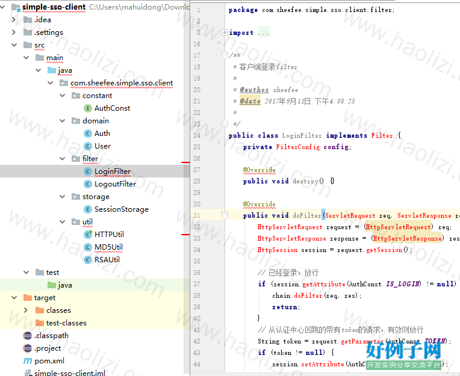Click the LogoutFilter class icon

pyautogui.click(x=88, y=184)
